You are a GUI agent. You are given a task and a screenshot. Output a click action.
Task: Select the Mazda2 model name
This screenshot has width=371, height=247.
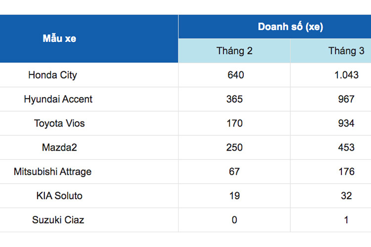point(59,147)
